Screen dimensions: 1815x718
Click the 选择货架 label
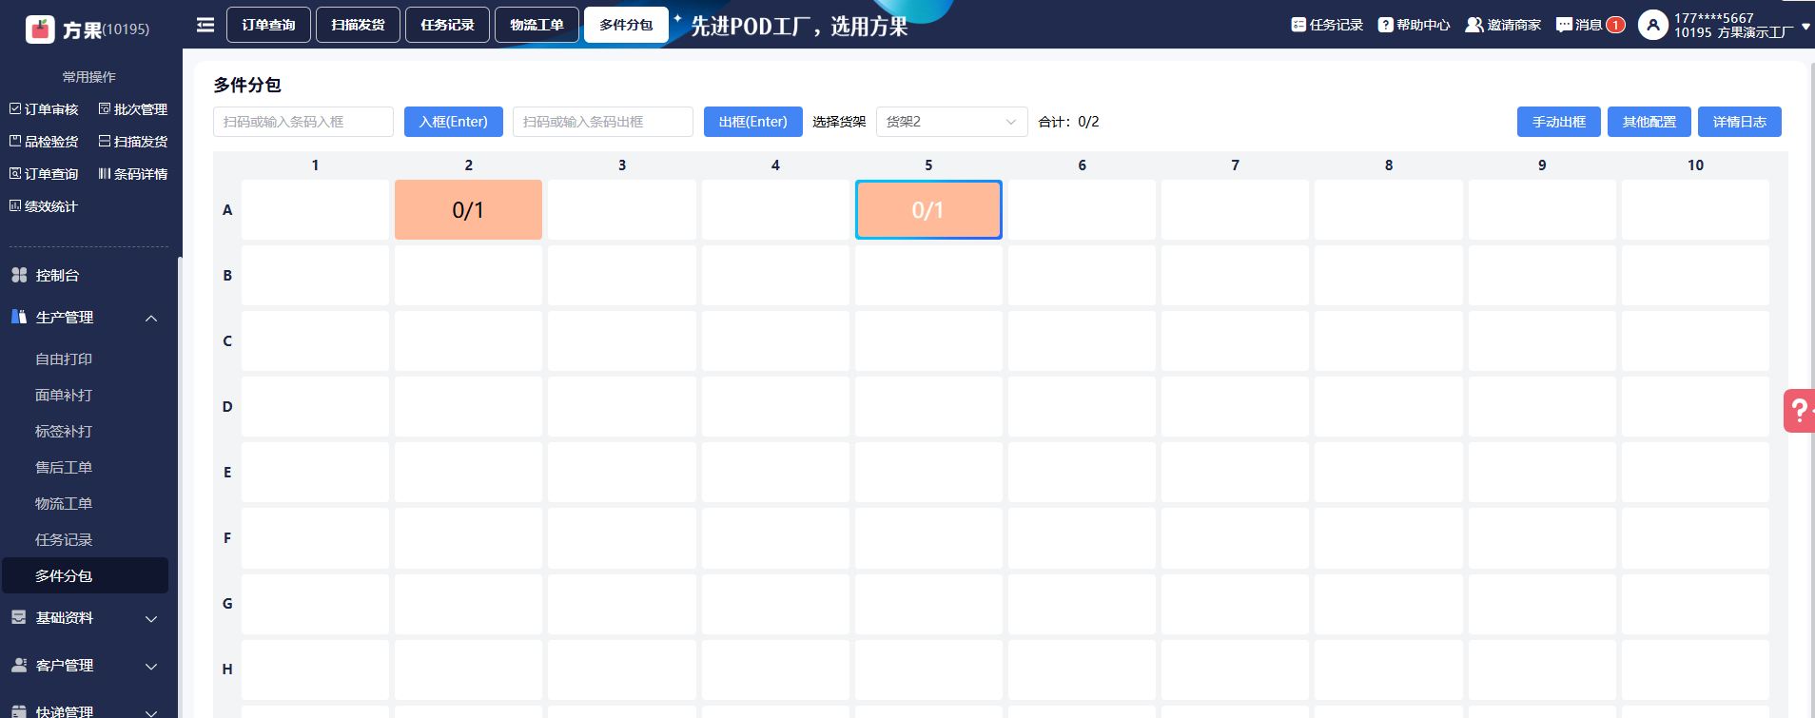[x=839, y=122]
